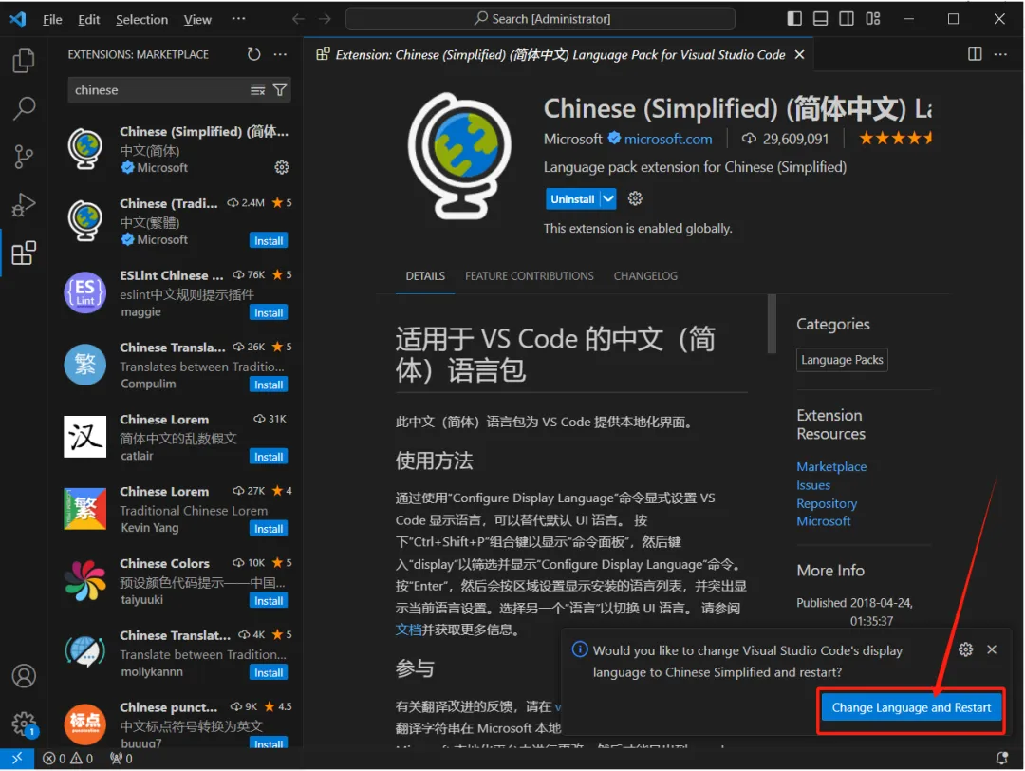Open Extensions view more actions menu

[x=280, y=54]
